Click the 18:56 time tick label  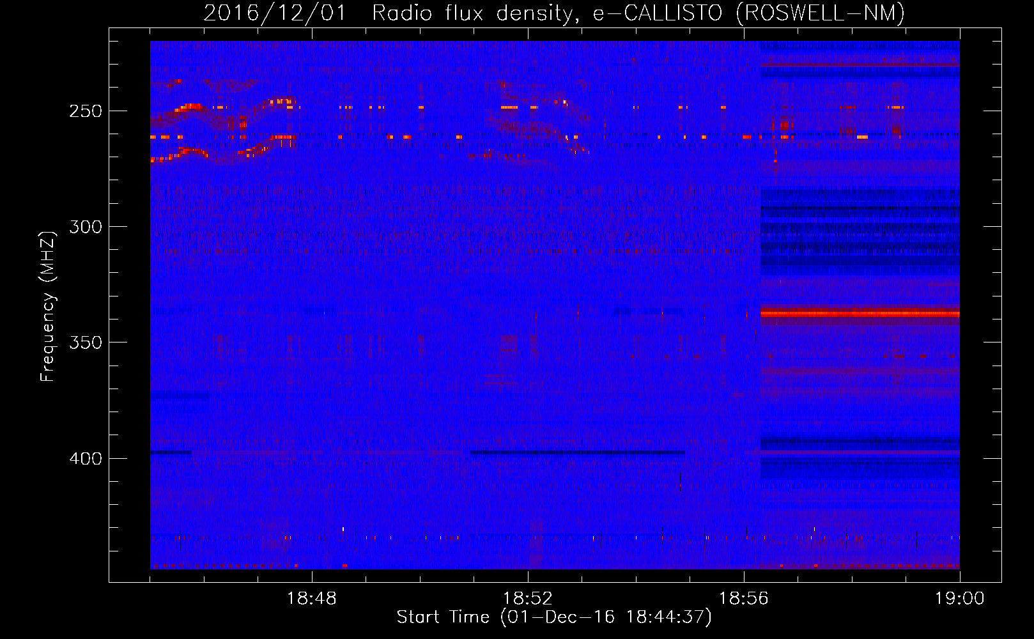tap(744, 599)
